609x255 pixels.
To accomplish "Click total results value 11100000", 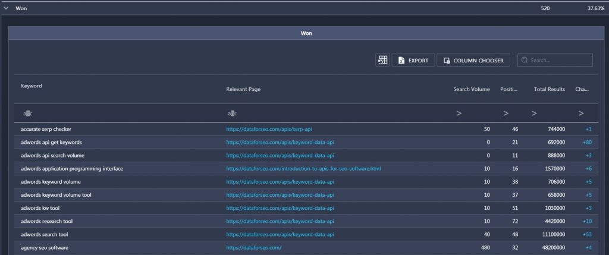I will coord(553,235).
